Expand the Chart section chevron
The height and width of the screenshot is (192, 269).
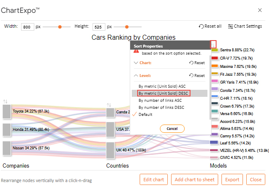click(x=136, y=62)
